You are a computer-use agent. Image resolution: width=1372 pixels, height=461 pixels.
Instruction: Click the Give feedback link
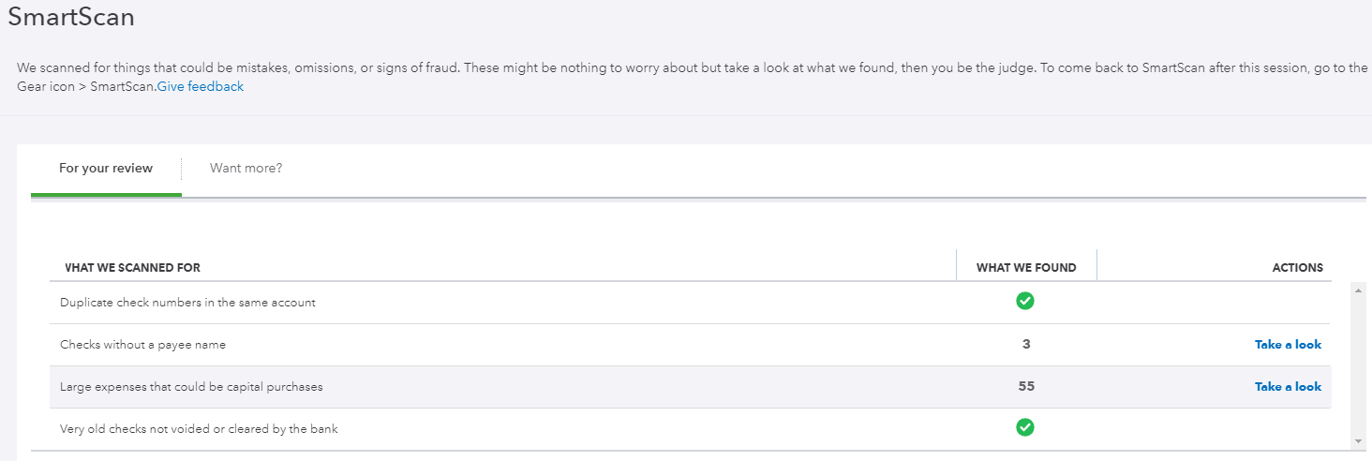201,87
